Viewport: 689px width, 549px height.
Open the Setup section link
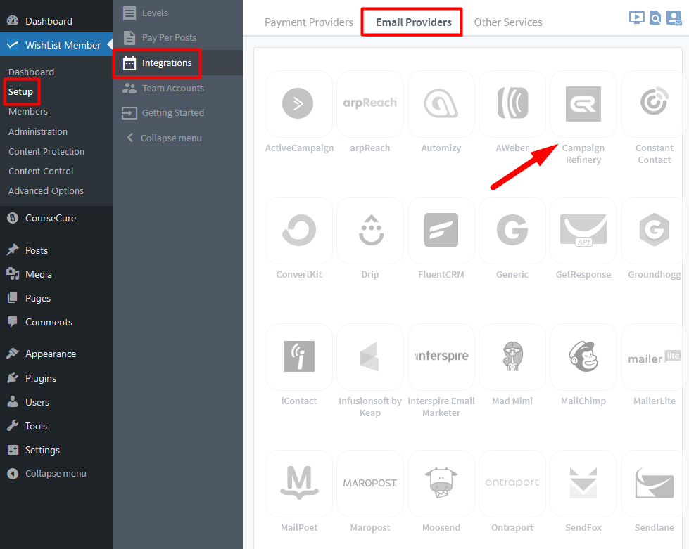(20, 91)
